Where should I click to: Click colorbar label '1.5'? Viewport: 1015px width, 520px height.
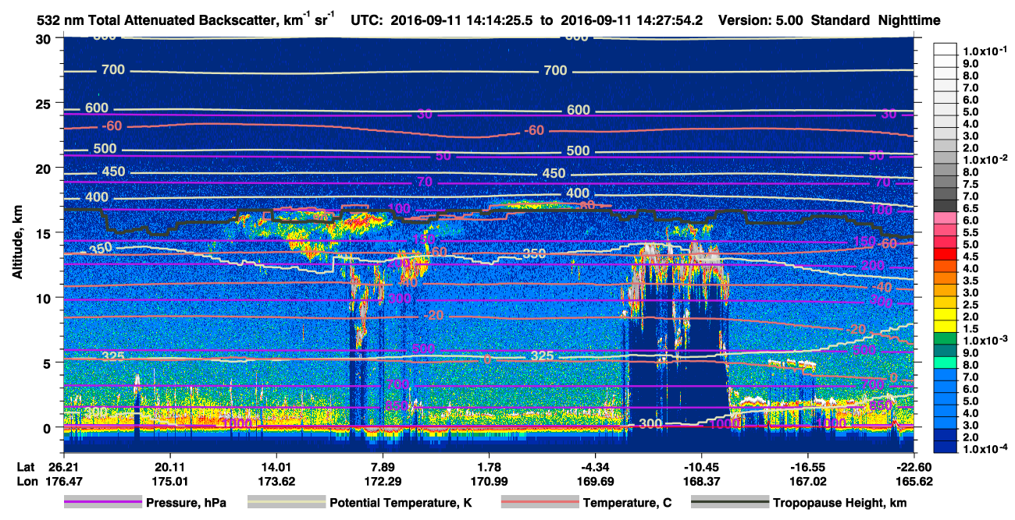click(970, 328)
